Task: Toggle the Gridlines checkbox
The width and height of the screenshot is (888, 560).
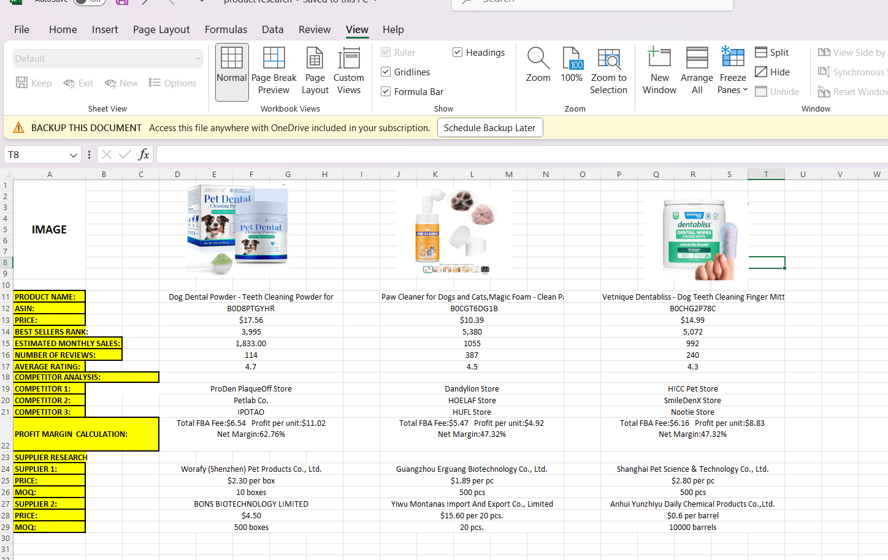Action: point(386,72)
